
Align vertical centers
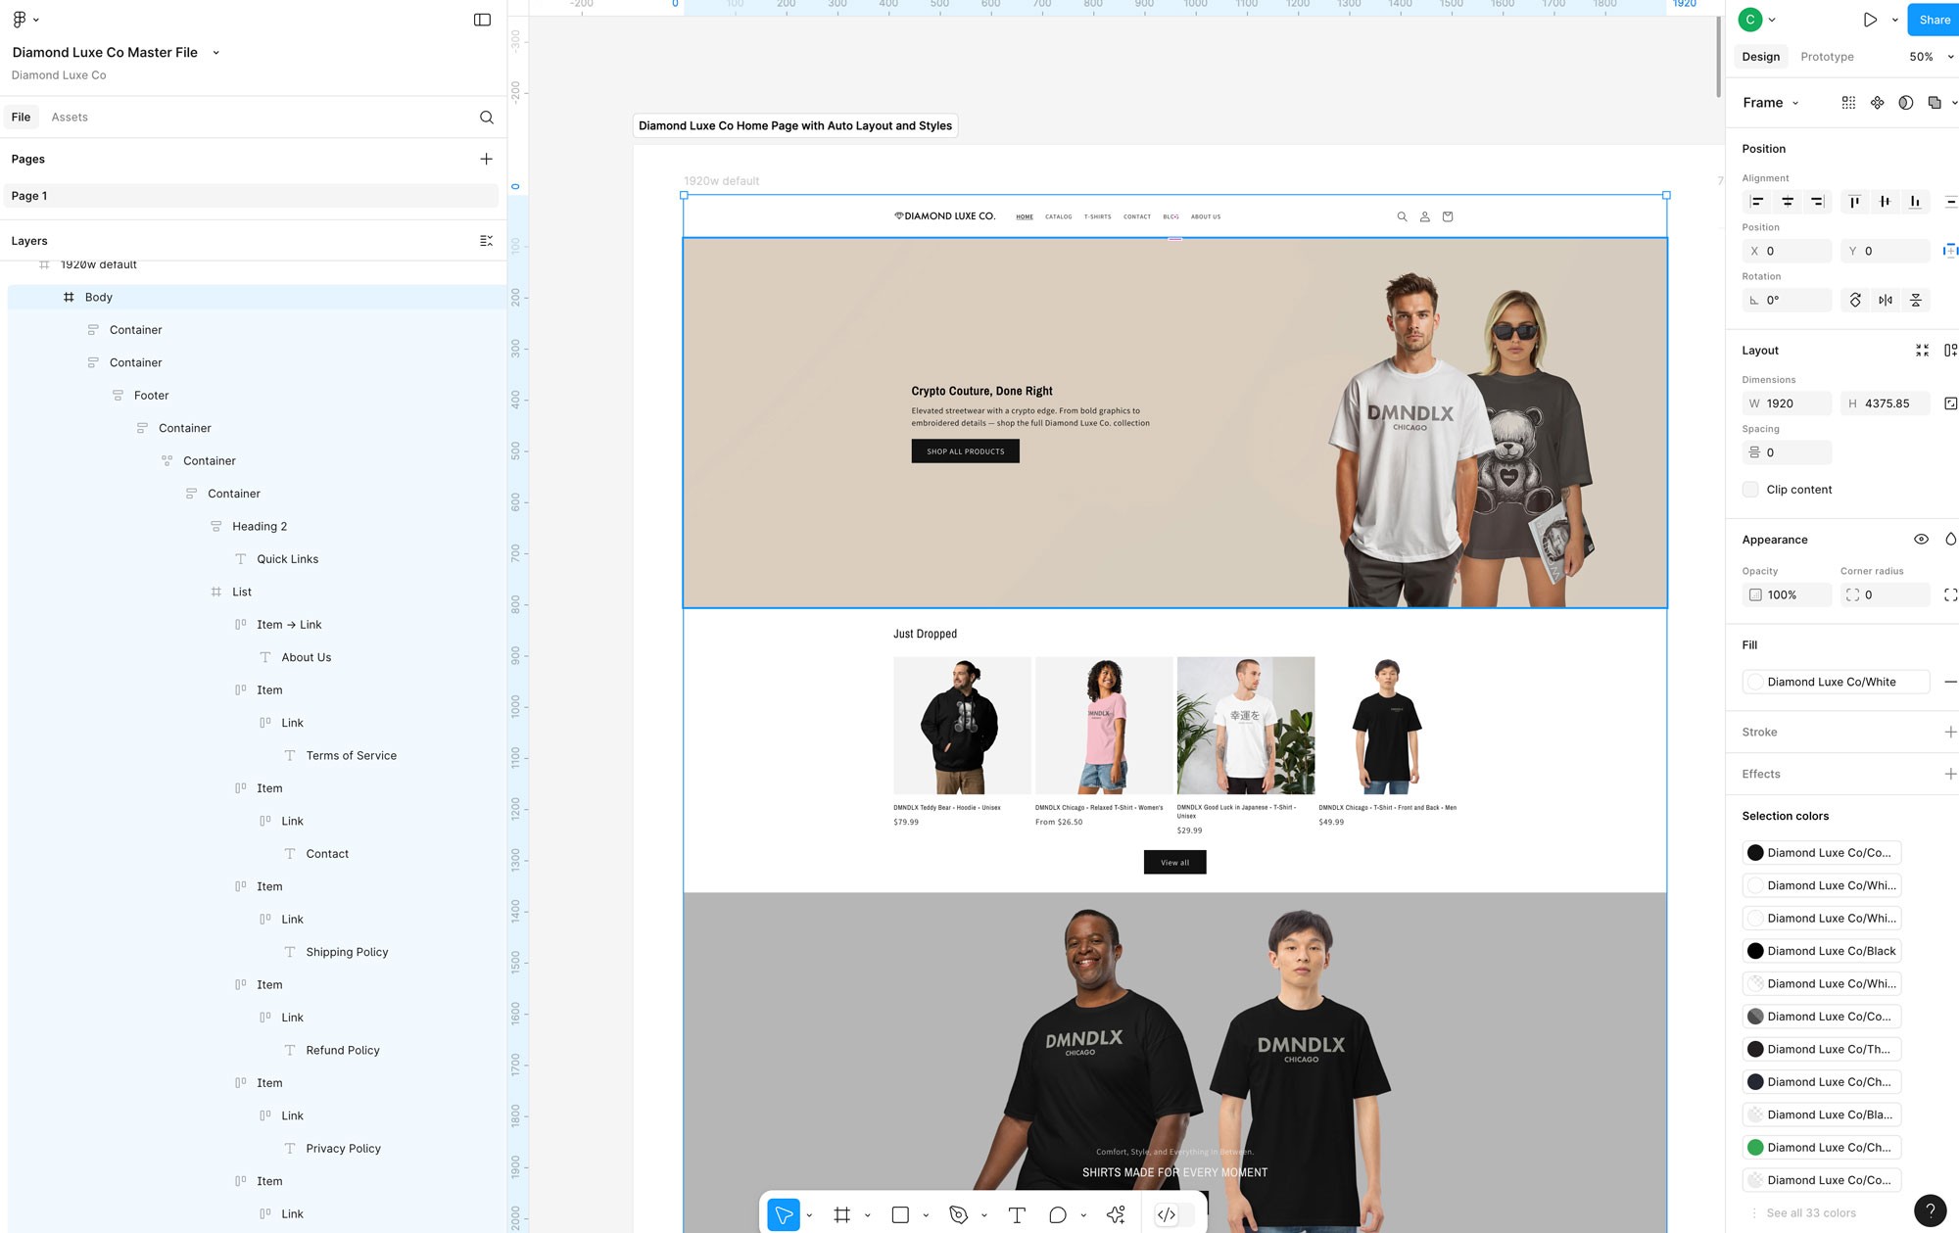(x=1885, y=202)
